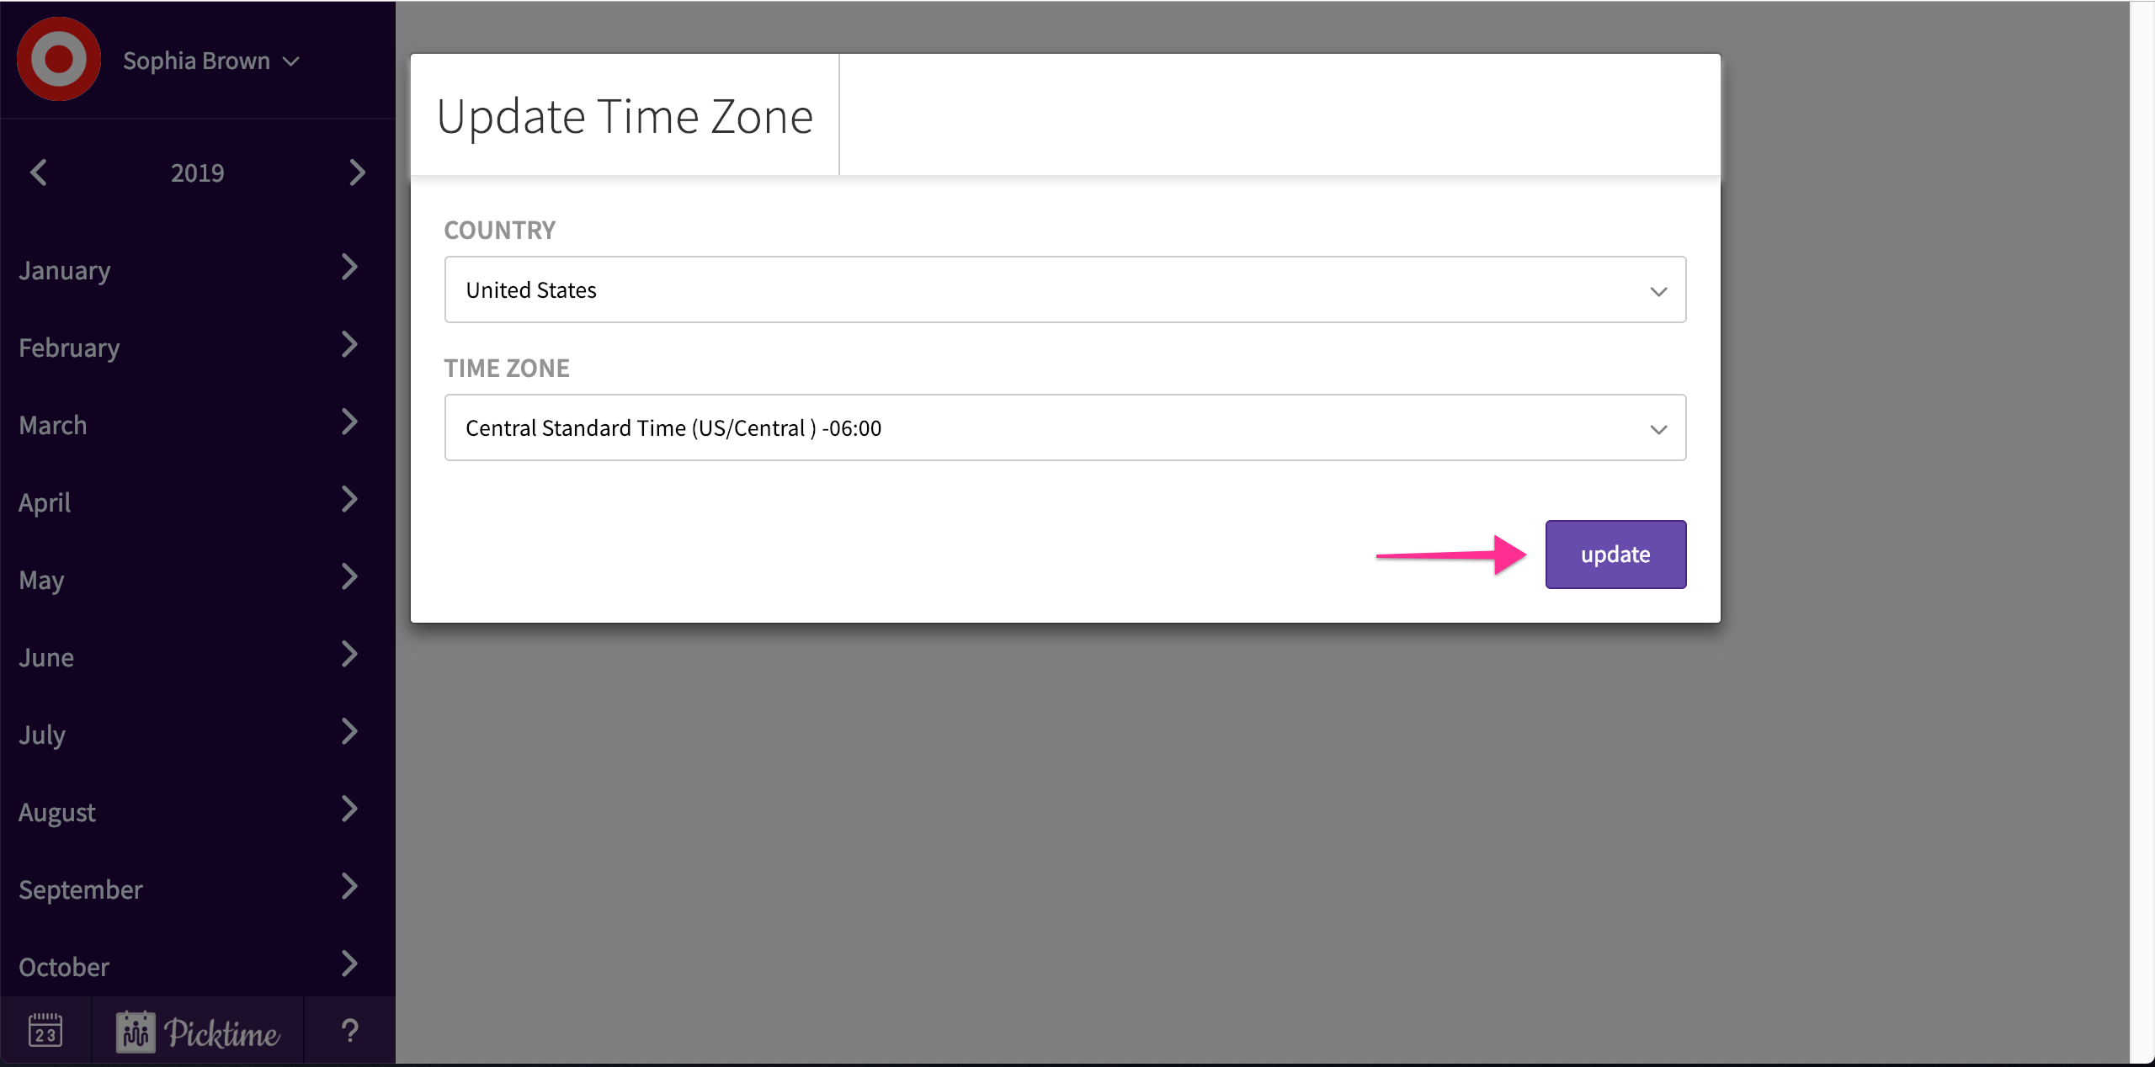Click the Update Time Zone heading

[625, 116]
